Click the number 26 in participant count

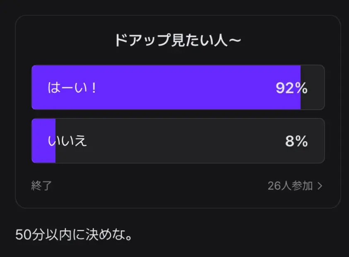coord(274,186)
